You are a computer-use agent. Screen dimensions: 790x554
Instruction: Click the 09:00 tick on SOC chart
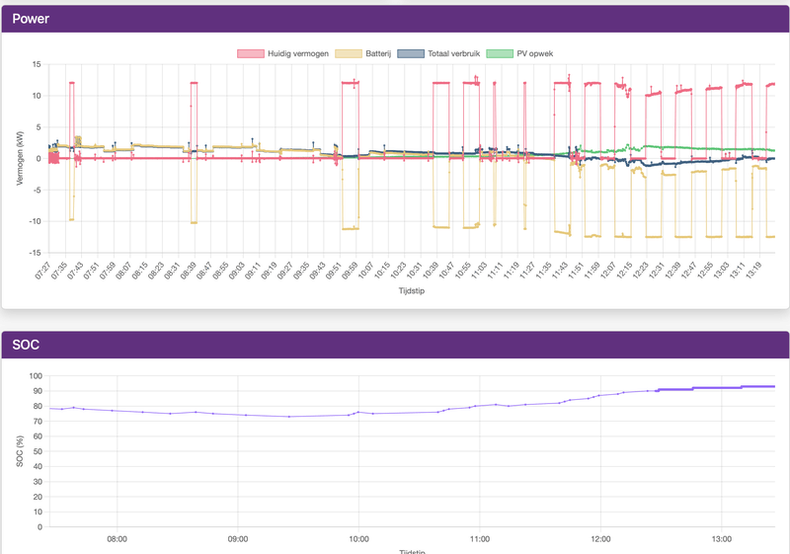pos(238,539)
